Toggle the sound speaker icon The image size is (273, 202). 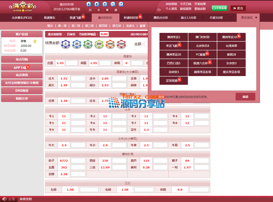click(x=159, y=10)
